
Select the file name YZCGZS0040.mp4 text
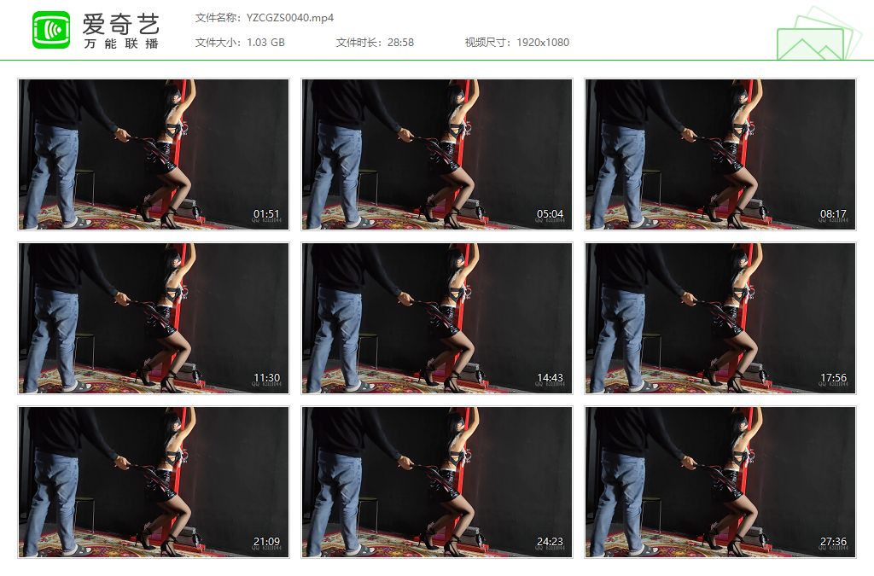coord(291,17)
